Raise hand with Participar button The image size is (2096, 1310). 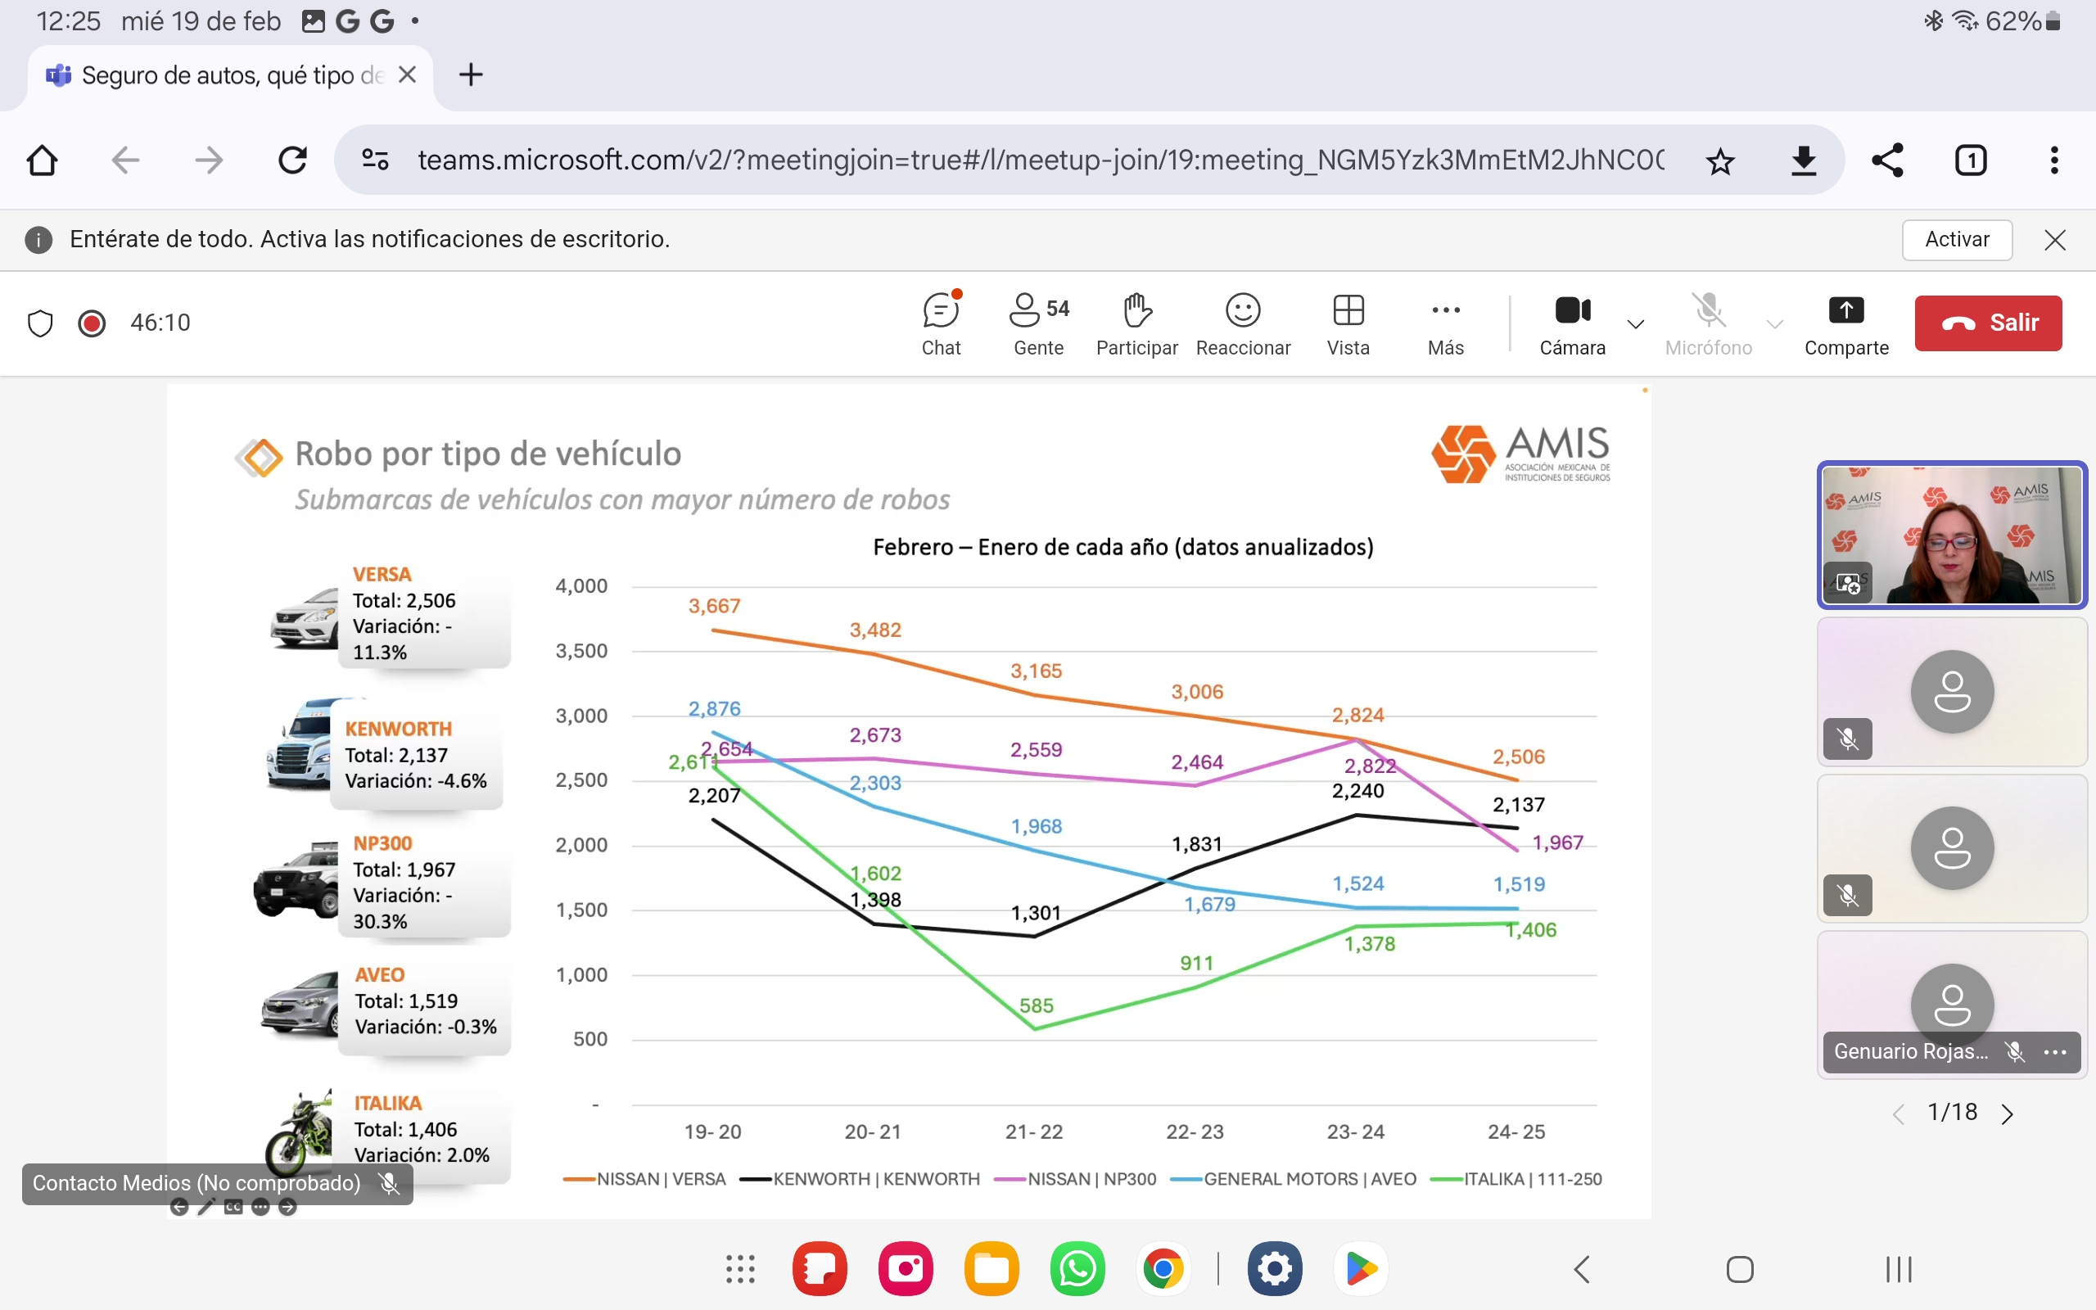point(1136,324)
